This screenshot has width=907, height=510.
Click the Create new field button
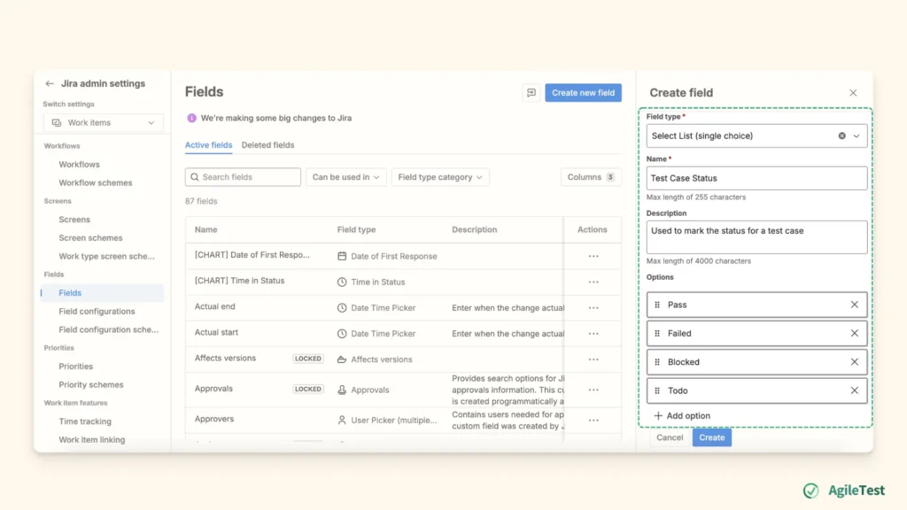[x=583, y=92]
